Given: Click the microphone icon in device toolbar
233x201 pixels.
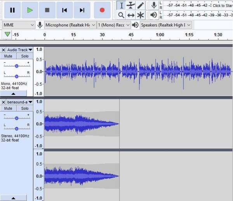Looking at the screenshot, I should 40,25.
